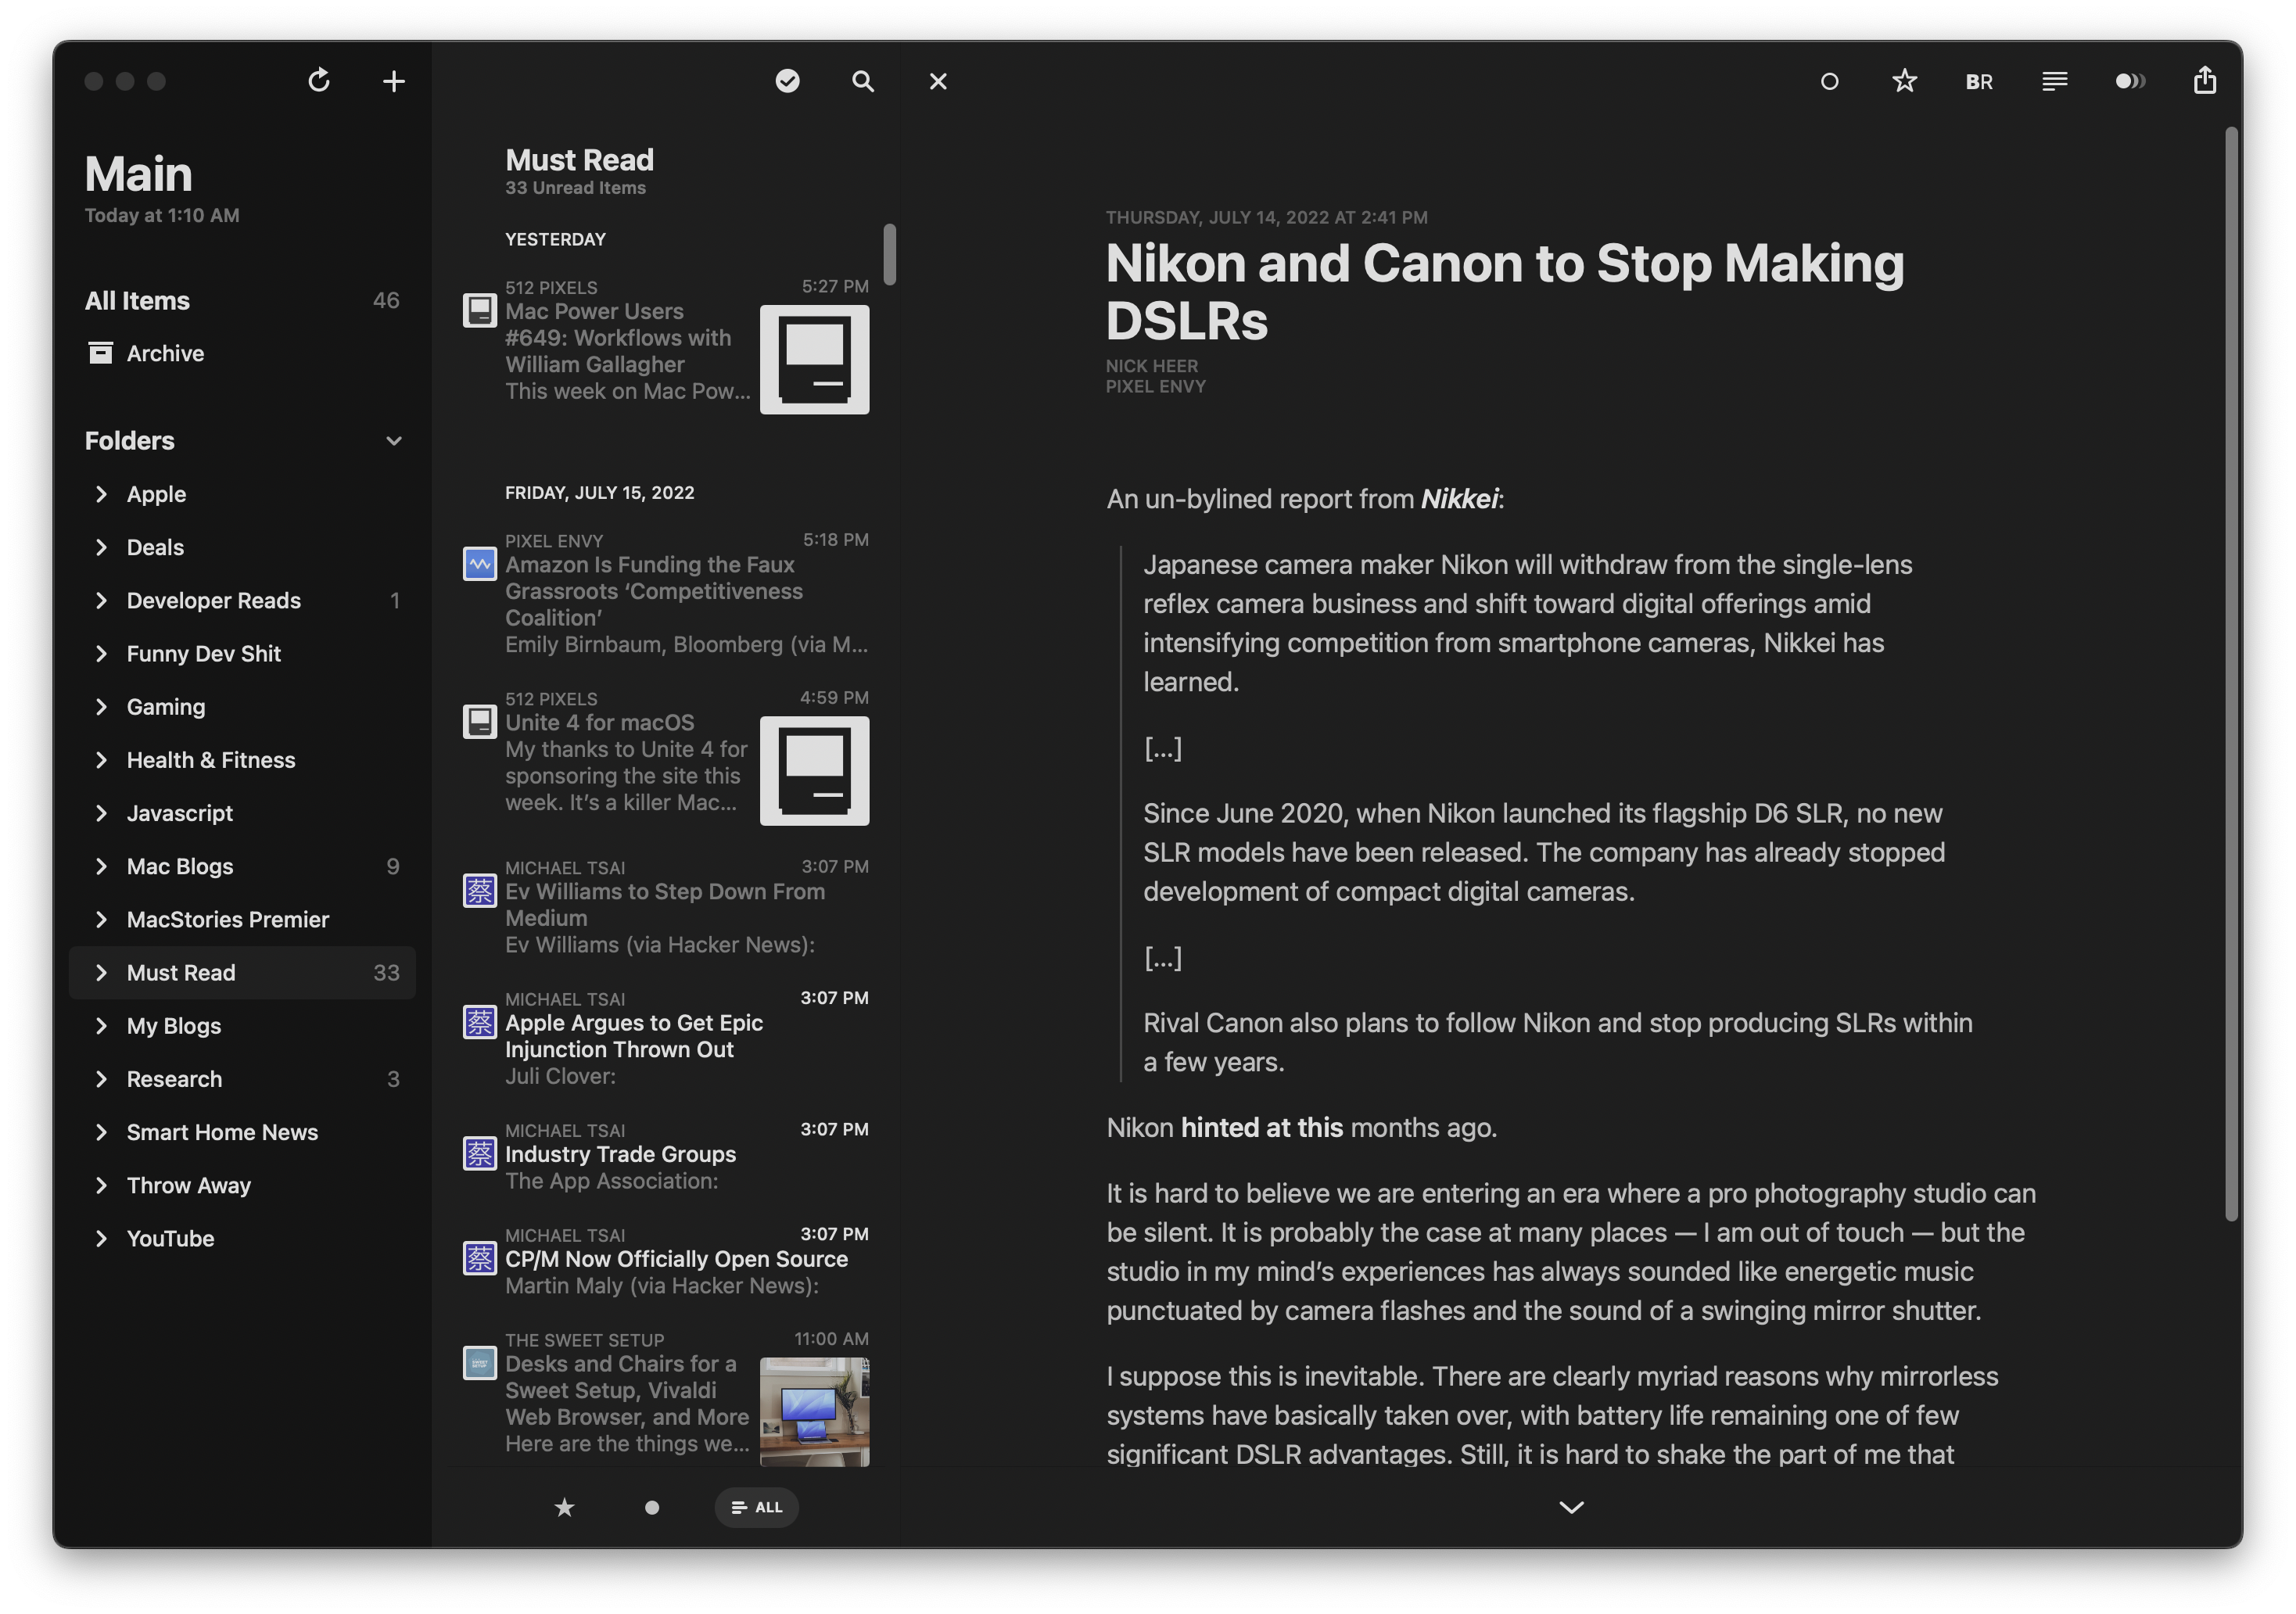Viewport: 2296px width, 1614px height.
Task: Click the Nikkei link in article
Action: pyautogui.click(x=1459, y=498)
